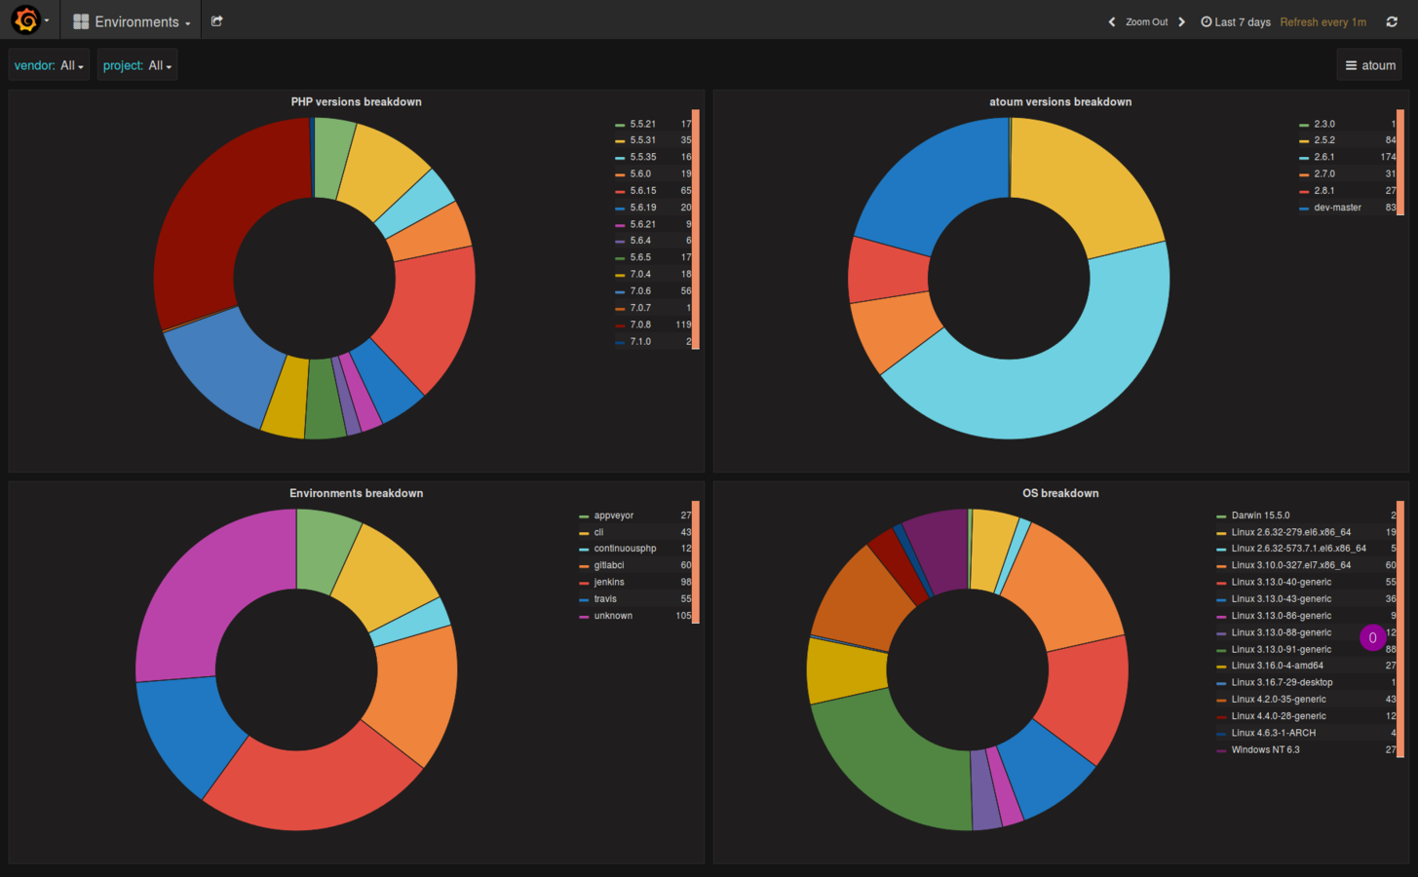Click OS breakdown legend scrollbar

point(1400,629)
